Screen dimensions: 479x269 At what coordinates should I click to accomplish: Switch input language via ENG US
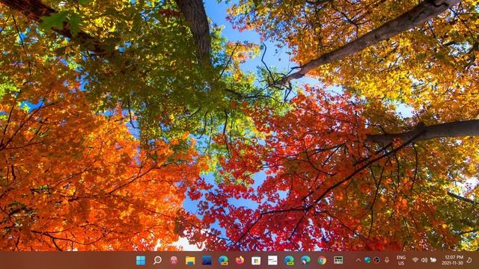point(401,261)
